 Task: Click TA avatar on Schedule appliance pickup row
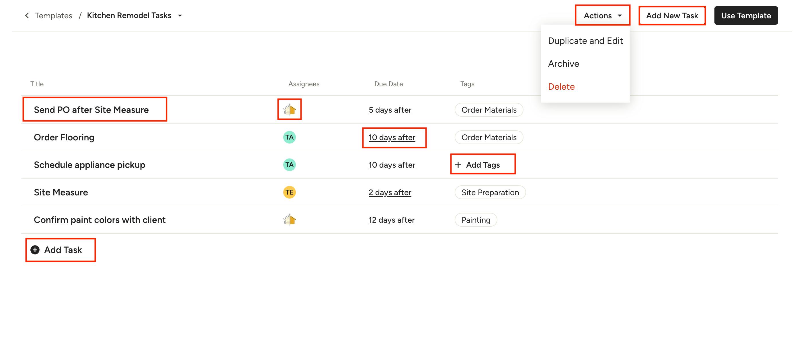(x=289, y=165)
